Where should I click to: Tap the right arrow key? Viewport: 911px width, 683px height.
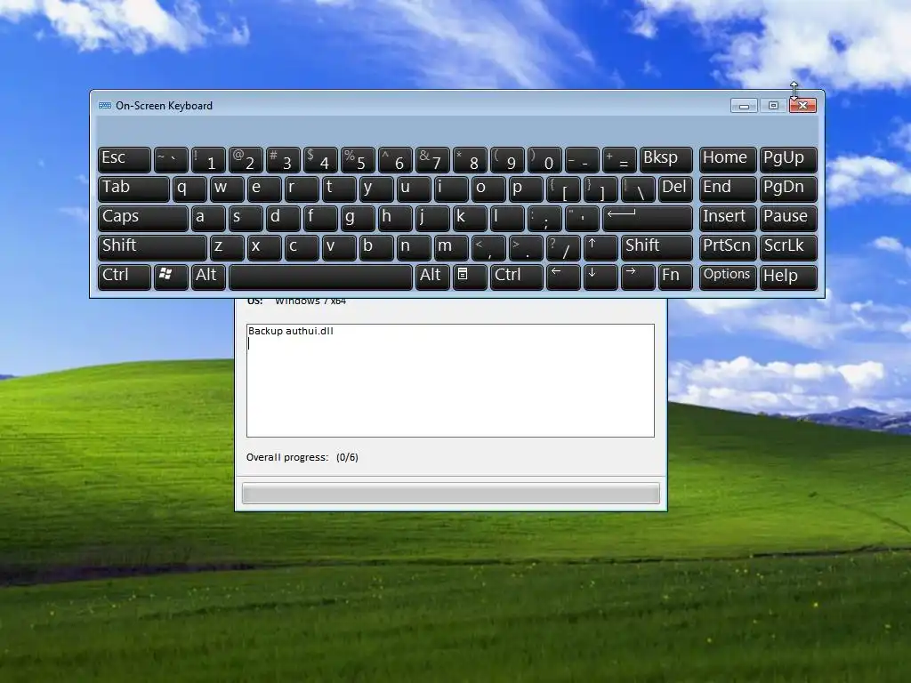pos(637,277)
